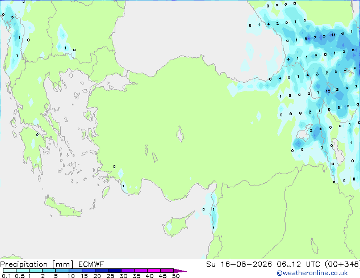360x278 pixels.
Task: Click the weatheronline.co.uk copyright link
Action: (312, 273)
